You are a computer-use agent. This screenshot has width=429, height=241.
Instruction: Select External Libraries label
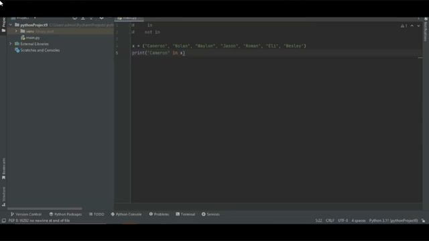click(x=34, y=44)
